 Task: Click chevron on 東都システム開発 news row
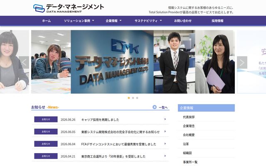[165, 132]
